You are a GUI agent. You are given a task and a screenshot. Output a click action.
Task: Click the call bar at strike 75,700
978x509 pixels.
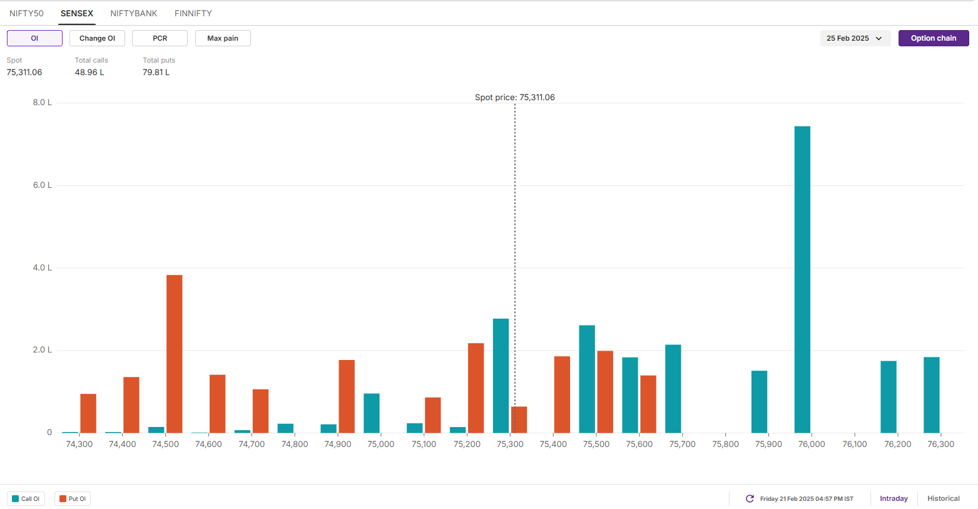click(x=673, y=389)
